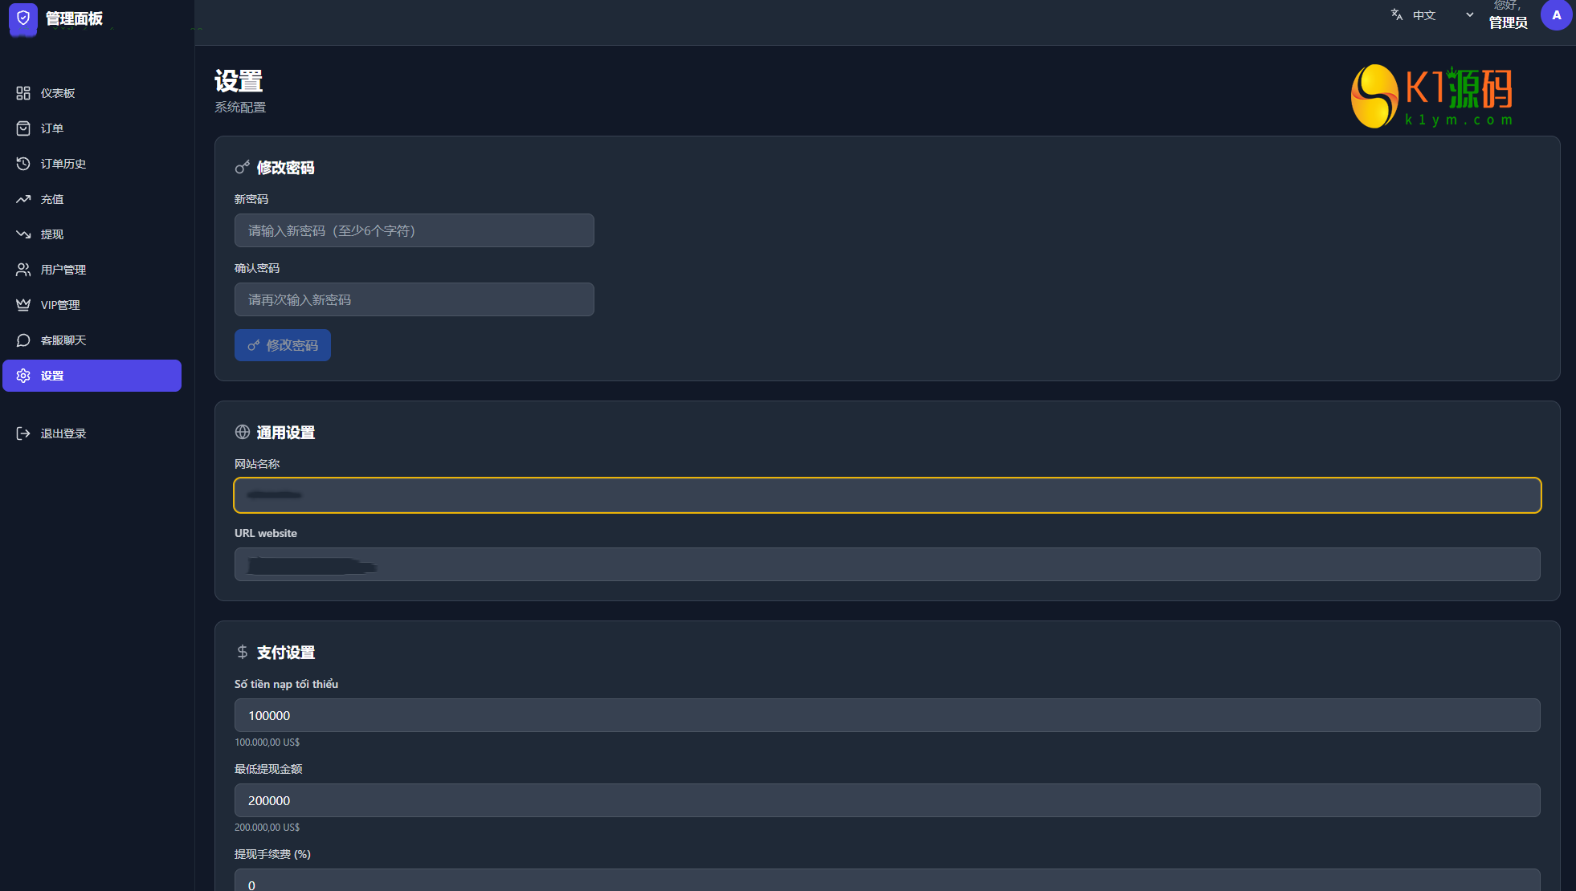Screen dimensions: 1576x891
Task: Go to 仪表板 menu item
Action: click(x=92, y=93)
